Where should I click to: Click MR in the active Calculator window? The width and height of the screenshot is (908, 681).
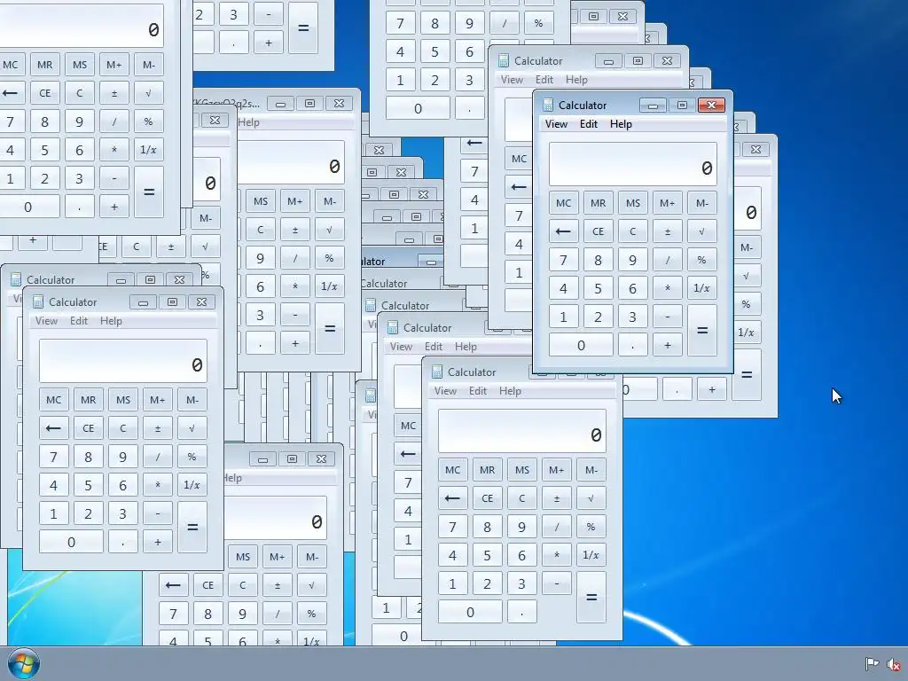599,203
